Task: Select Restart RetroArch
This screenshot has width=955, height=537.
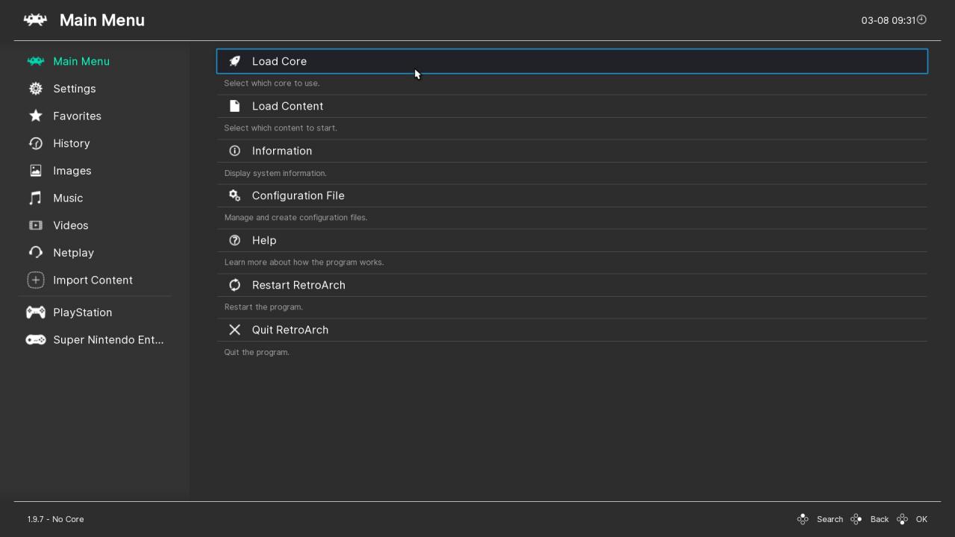Action: [572, 285]
